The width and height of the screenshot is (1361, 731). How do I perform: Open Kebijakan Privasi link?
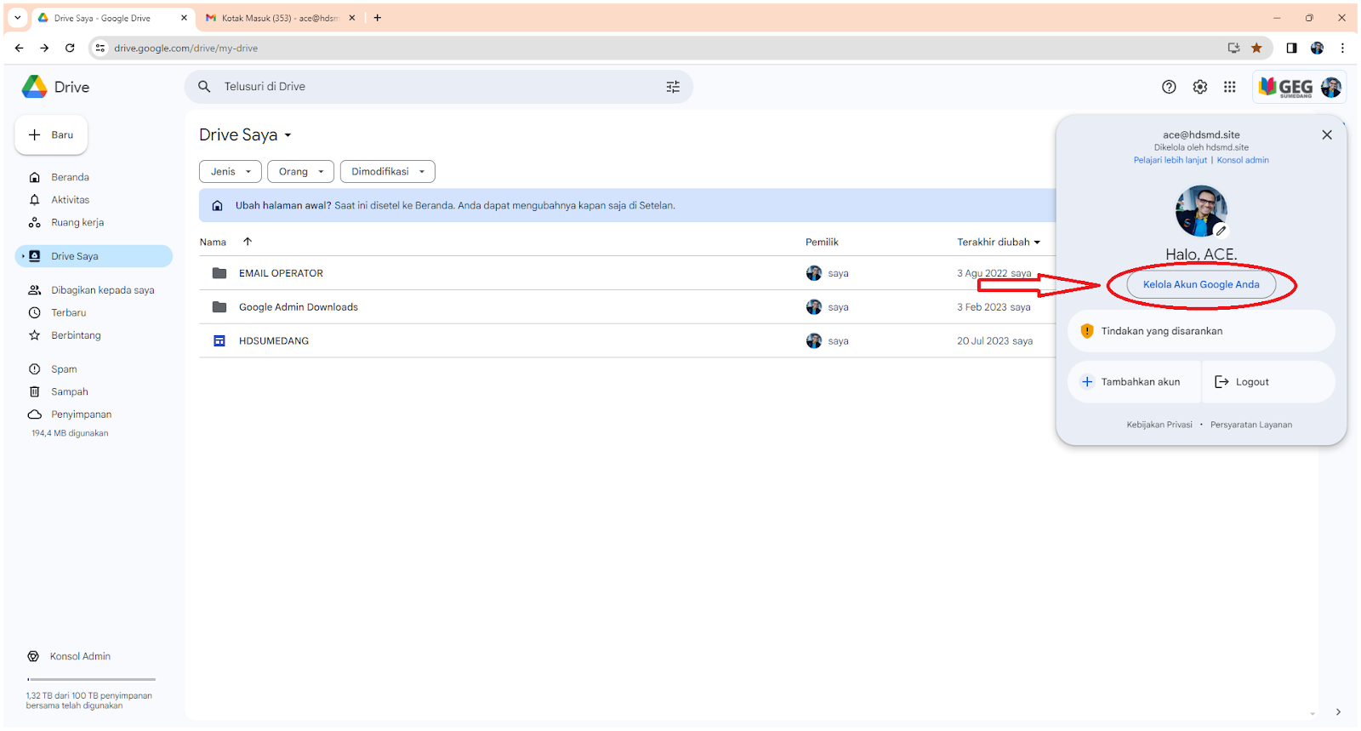[x=1159, y=425]
